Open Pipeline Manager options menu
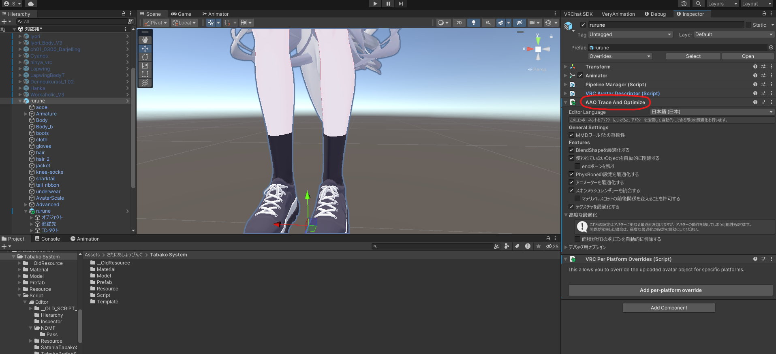The width and height of the screenshot is (776, 354). (772, 84)
